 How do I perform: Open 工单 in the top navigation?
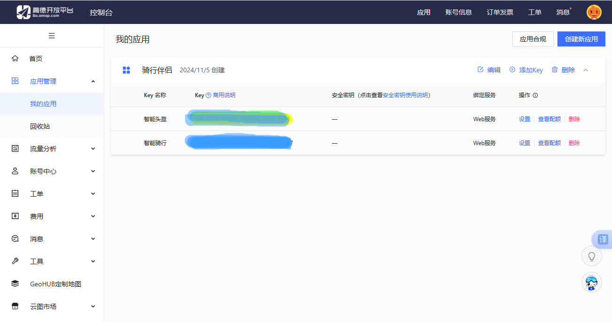pyautogui.click(x=535, y=12)
